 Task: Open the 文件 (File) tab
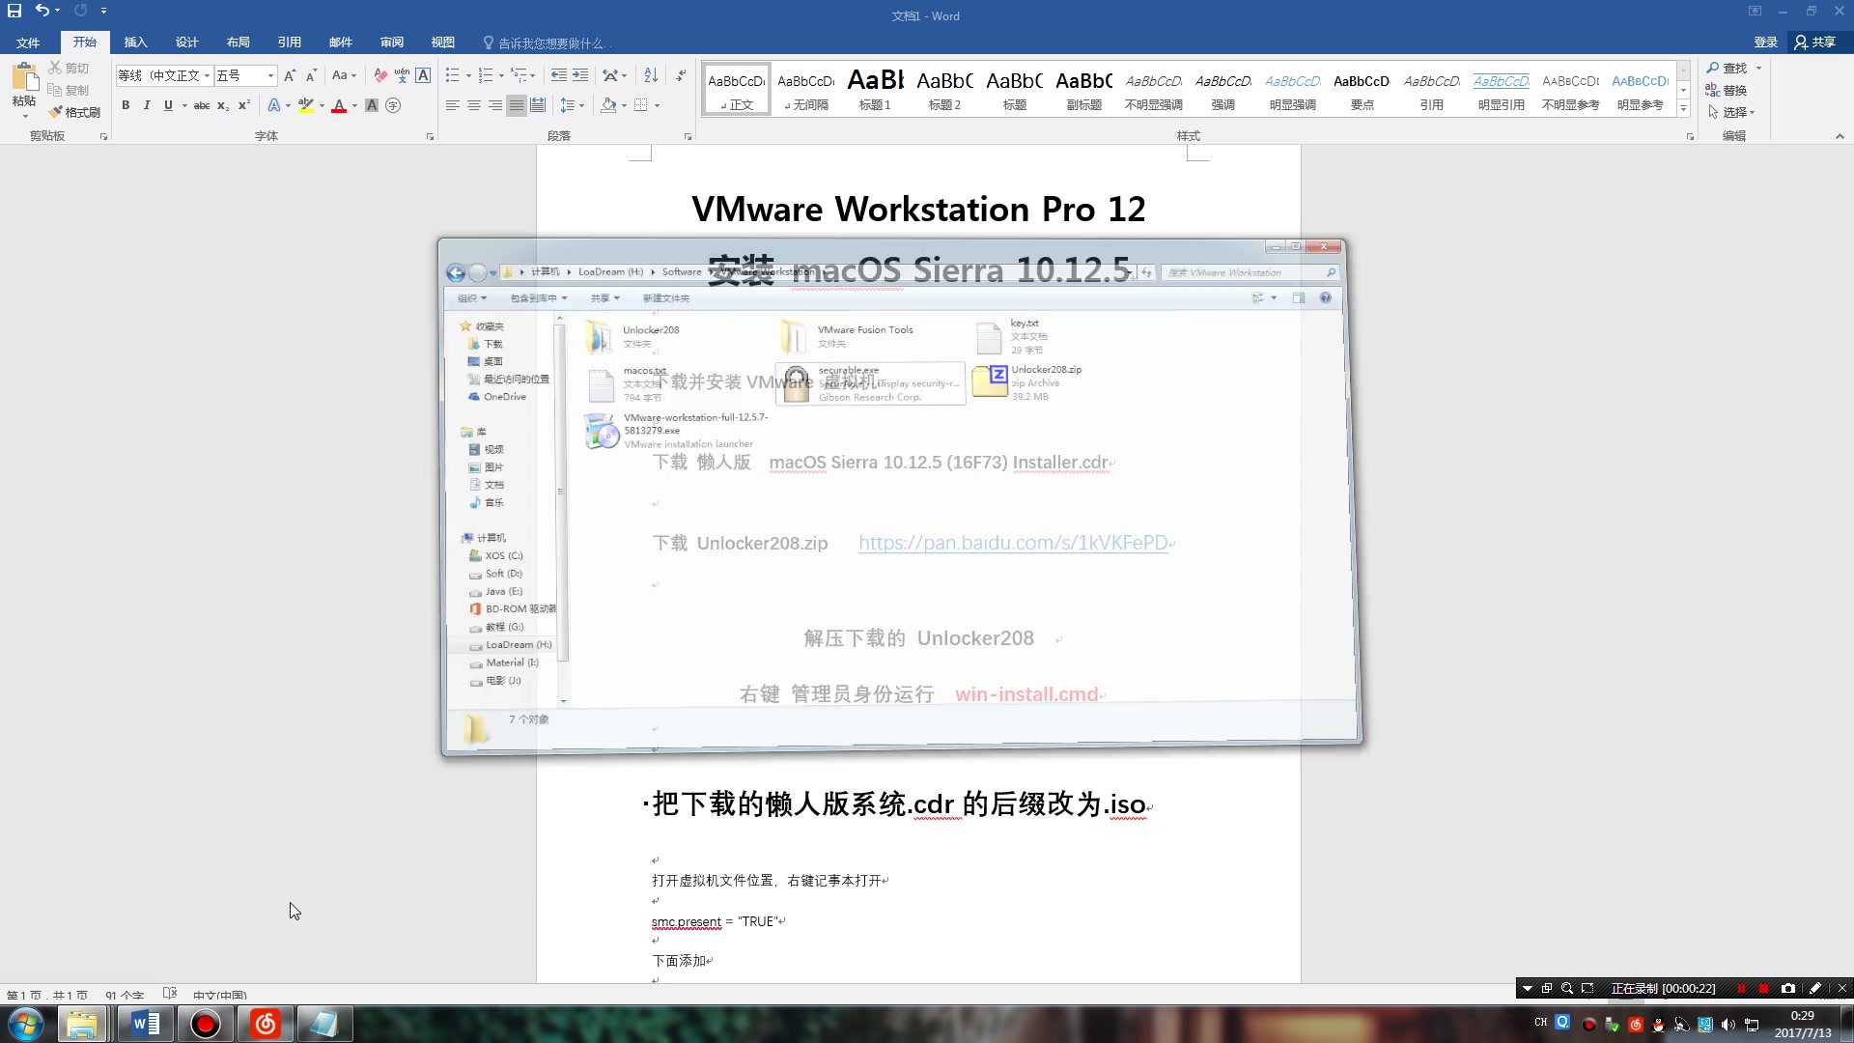click(x=28, y=42)
